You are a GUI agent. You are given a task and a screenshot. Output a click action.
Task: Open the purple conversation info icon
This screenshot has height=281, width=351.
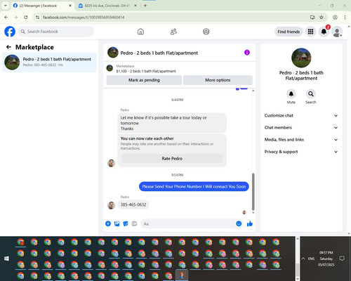click(247, 53)
